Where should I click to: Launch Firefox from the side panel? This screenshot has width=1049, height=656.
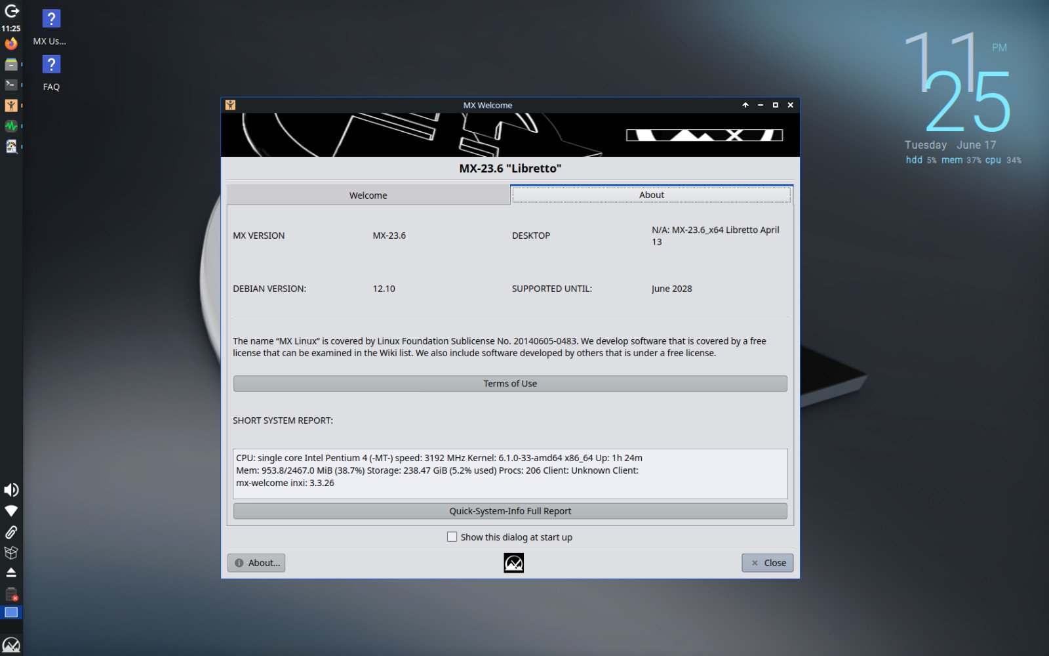click(x=11, y=44)
